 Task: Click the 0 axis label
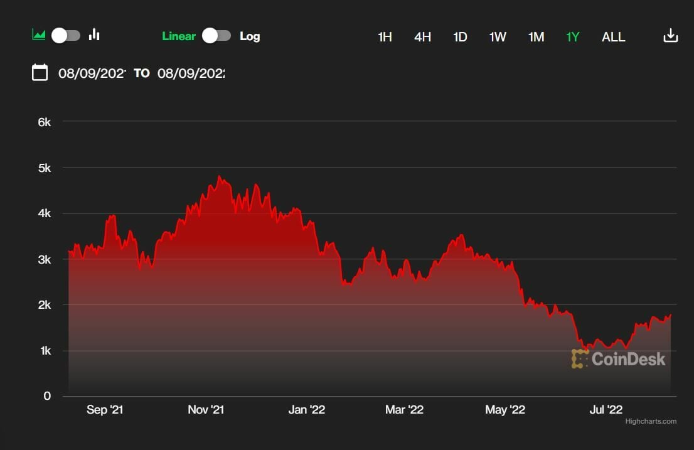click(47, 396)
